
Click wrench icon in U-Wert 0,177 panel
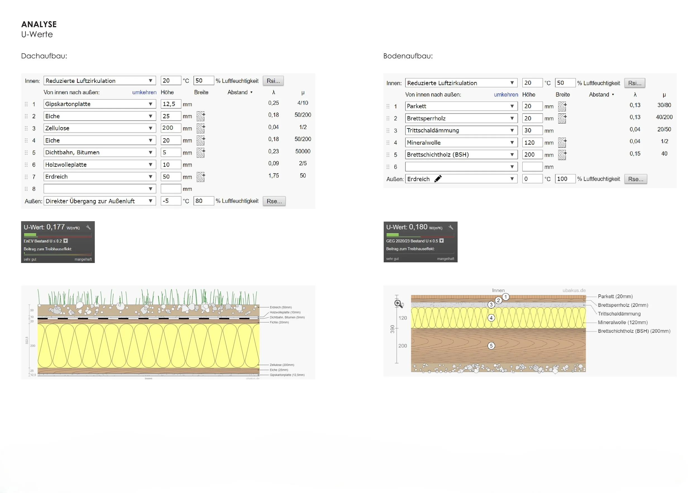[88, 227]
